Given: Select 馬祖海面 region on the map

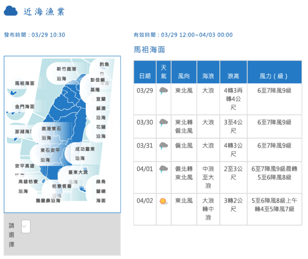Looking at the screenshot, I should click(x=25, y=83).
